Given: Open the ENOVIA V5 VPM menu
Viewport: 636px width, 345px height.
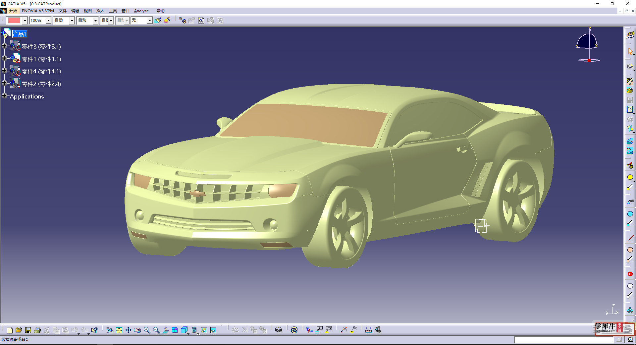Looking at the screenshot, I should pos(38,11).
